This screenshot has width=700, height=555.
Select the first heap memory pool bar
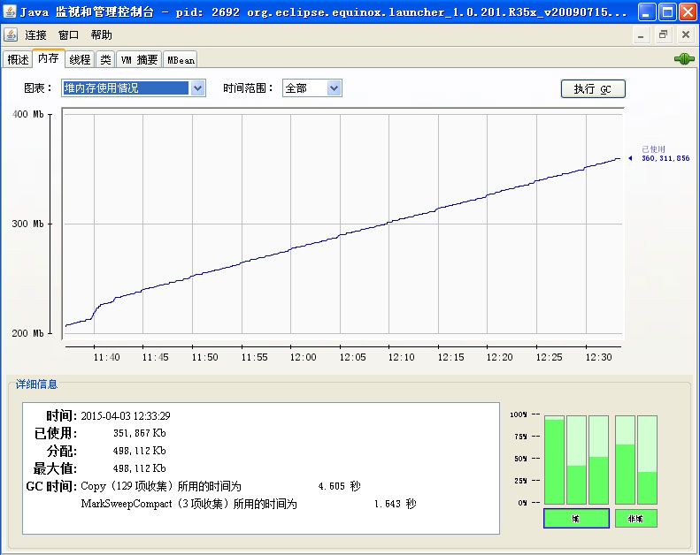point(555,460)
